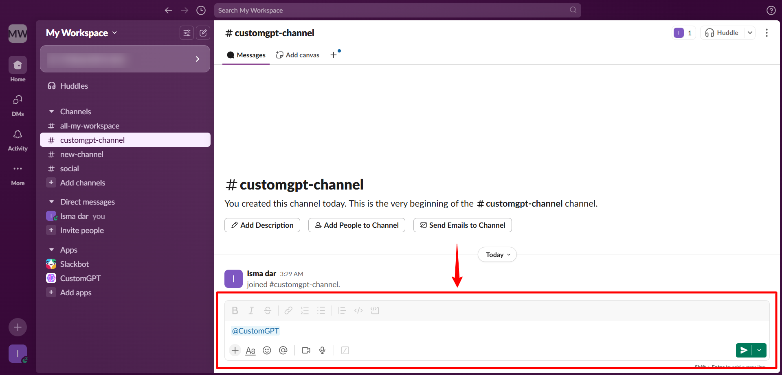Image resolution: width=782 pixels, height=375 pixels.
Task: Insert a code block in composer
Action: [x=375, y=311]
